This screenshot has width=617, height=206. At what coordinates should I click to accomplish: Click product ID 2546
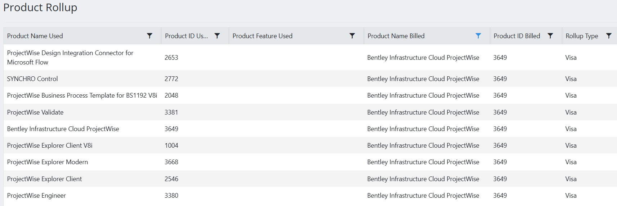(x=171, y=179)
